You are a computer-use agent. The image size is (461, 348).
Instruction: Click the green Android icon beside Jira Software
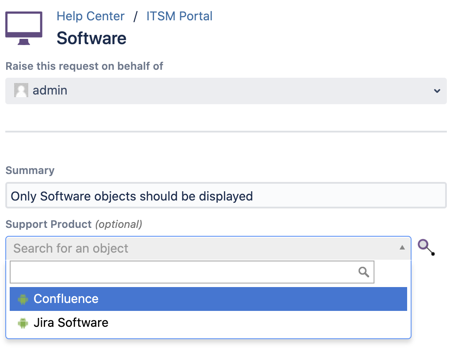click(x=23, y=323)
